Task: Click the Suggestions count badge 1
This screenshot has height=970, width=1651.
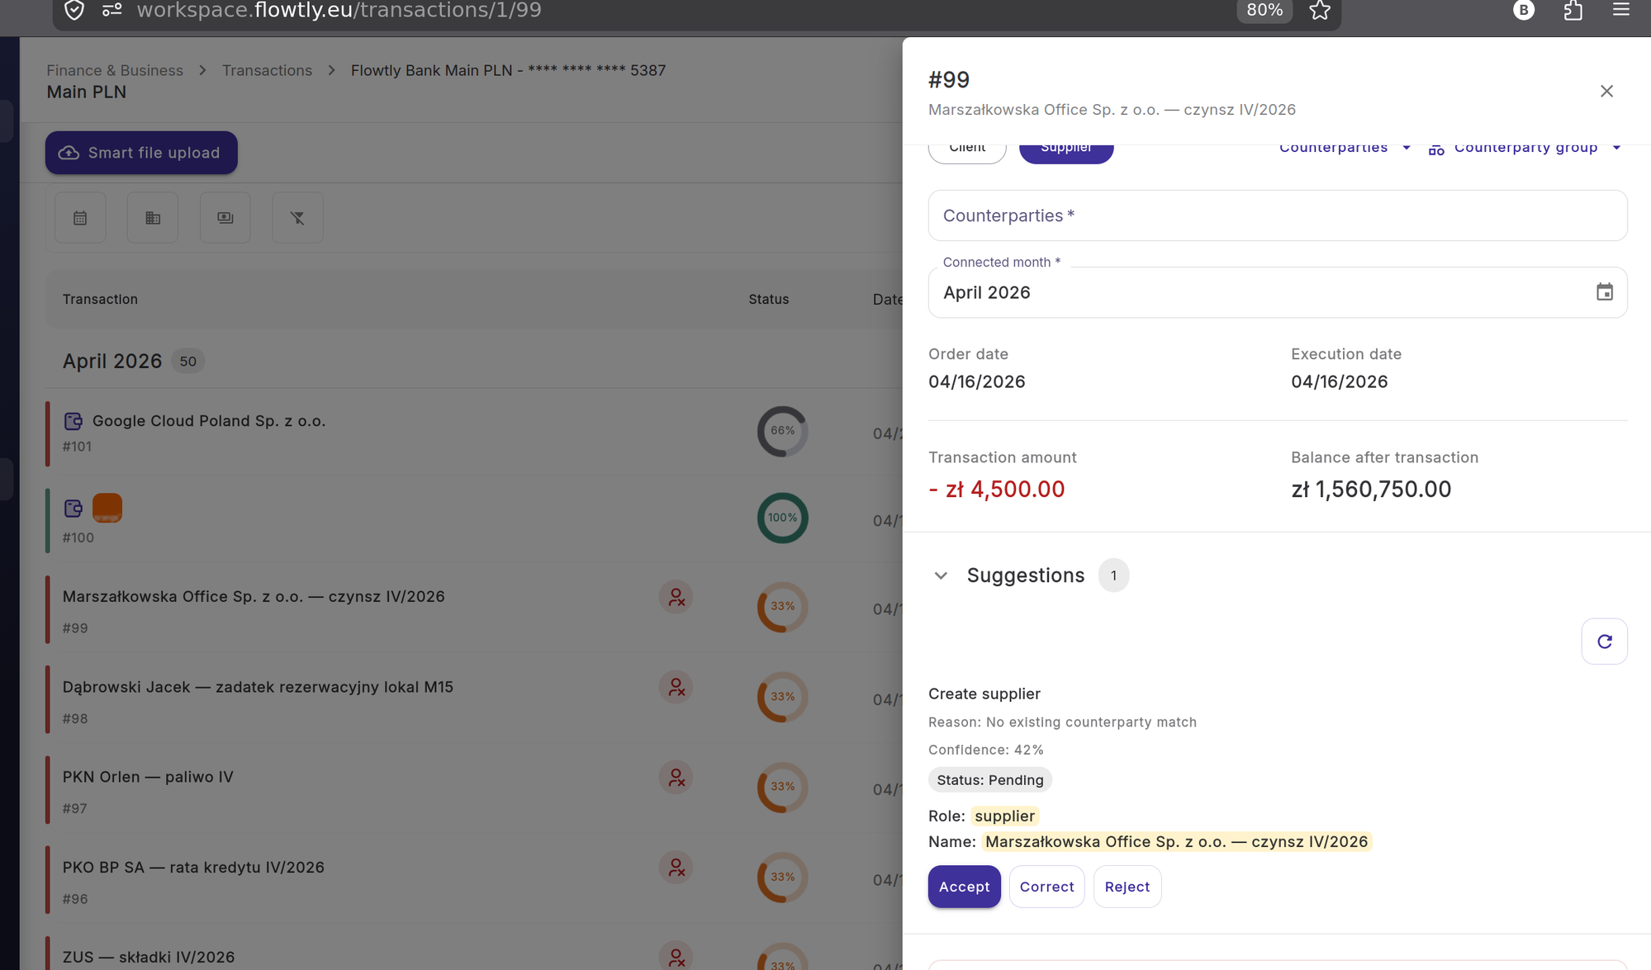Action: (1113, 575)
